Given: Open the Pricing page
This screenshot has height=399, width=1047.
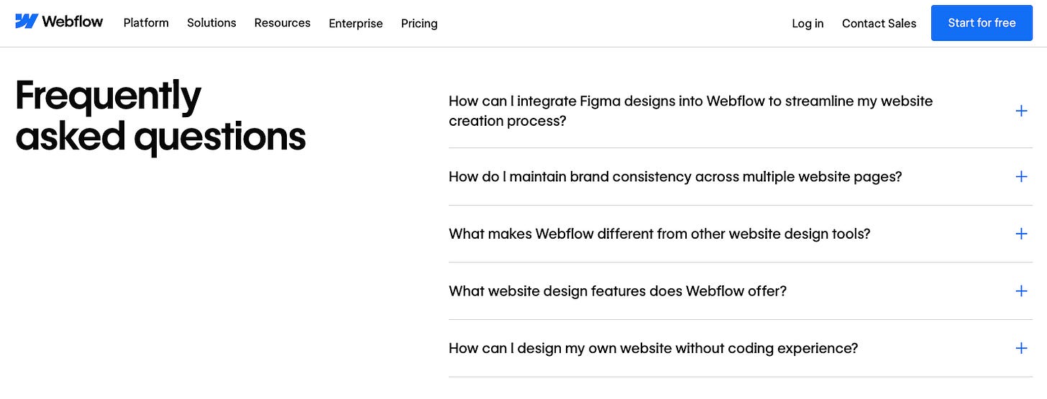Looking at the screenshot, I should [419, 24].
